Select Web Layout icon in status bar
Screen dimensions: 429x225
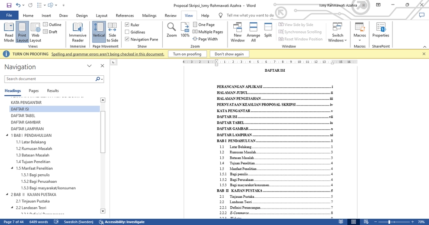[x=366, y=222]
